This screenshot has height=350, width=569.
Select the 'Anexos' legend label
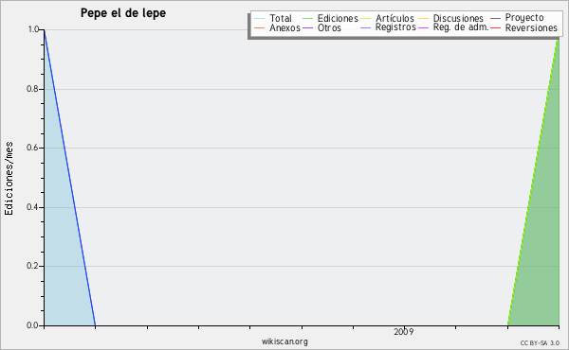point(284,27)
